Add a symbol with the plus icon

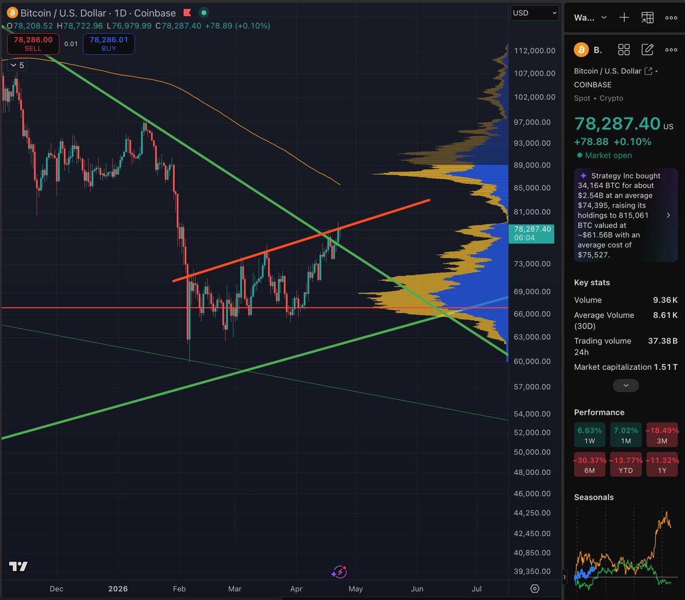click(x=624, y=18)
